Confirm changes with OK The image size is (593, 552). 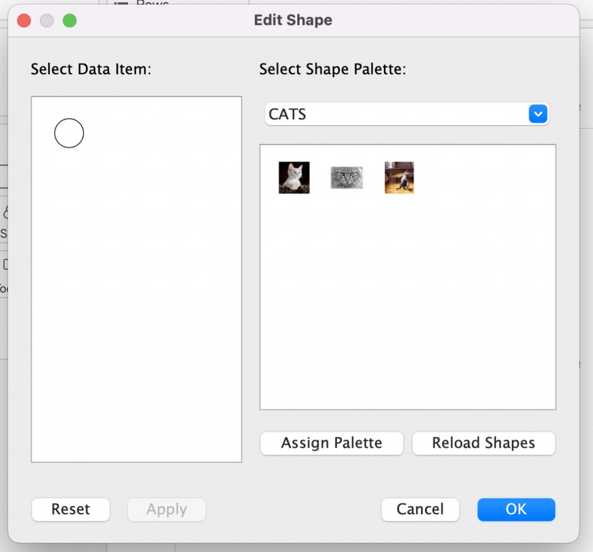[516, 509]
